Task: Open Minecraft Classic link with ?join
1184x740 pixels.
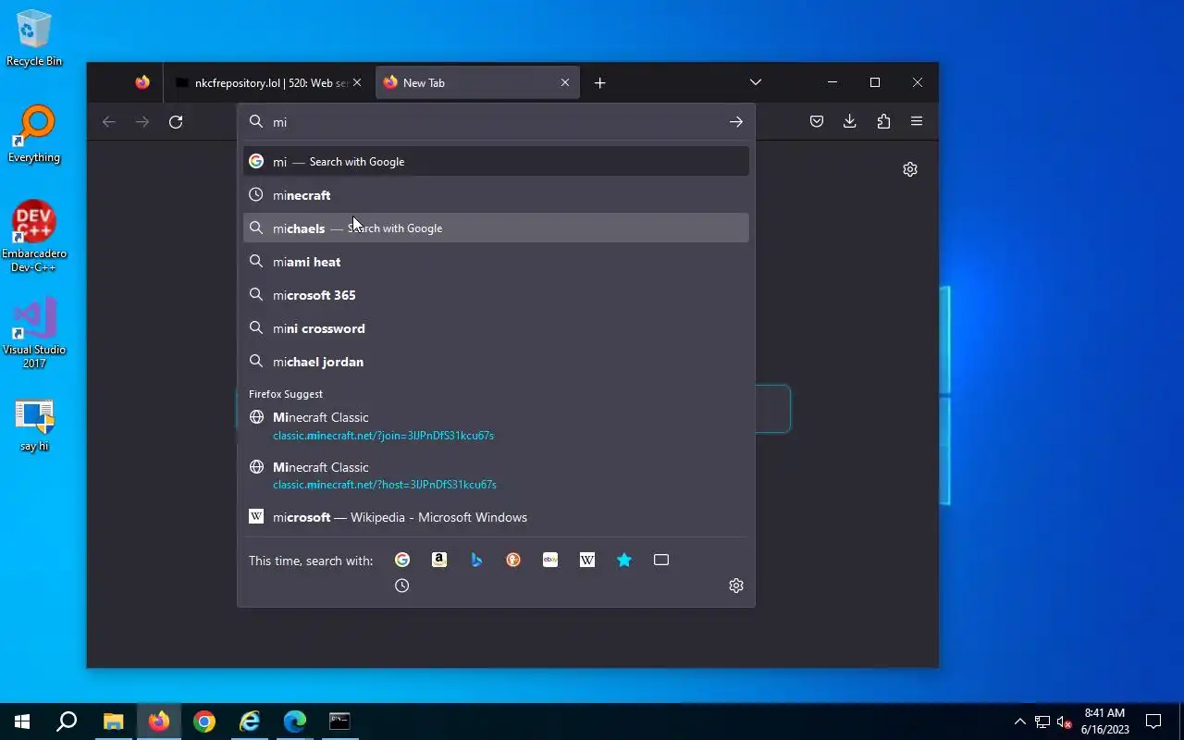Action: tap(496, 425)
